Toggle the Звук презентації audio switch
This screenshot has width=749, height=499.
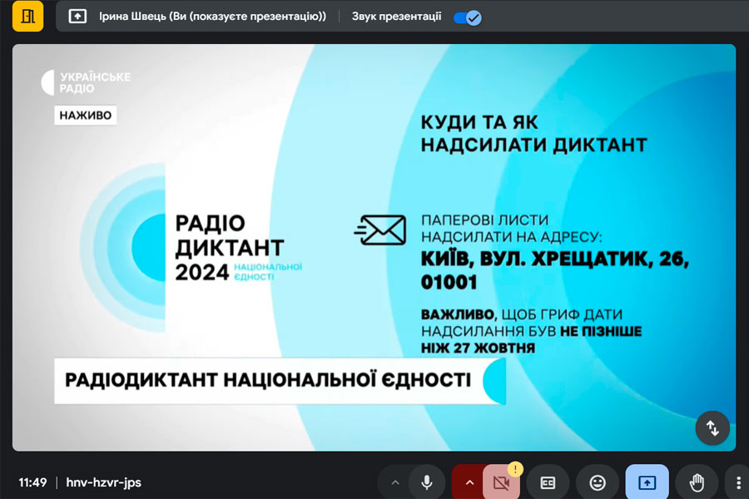tap(468, 17)
